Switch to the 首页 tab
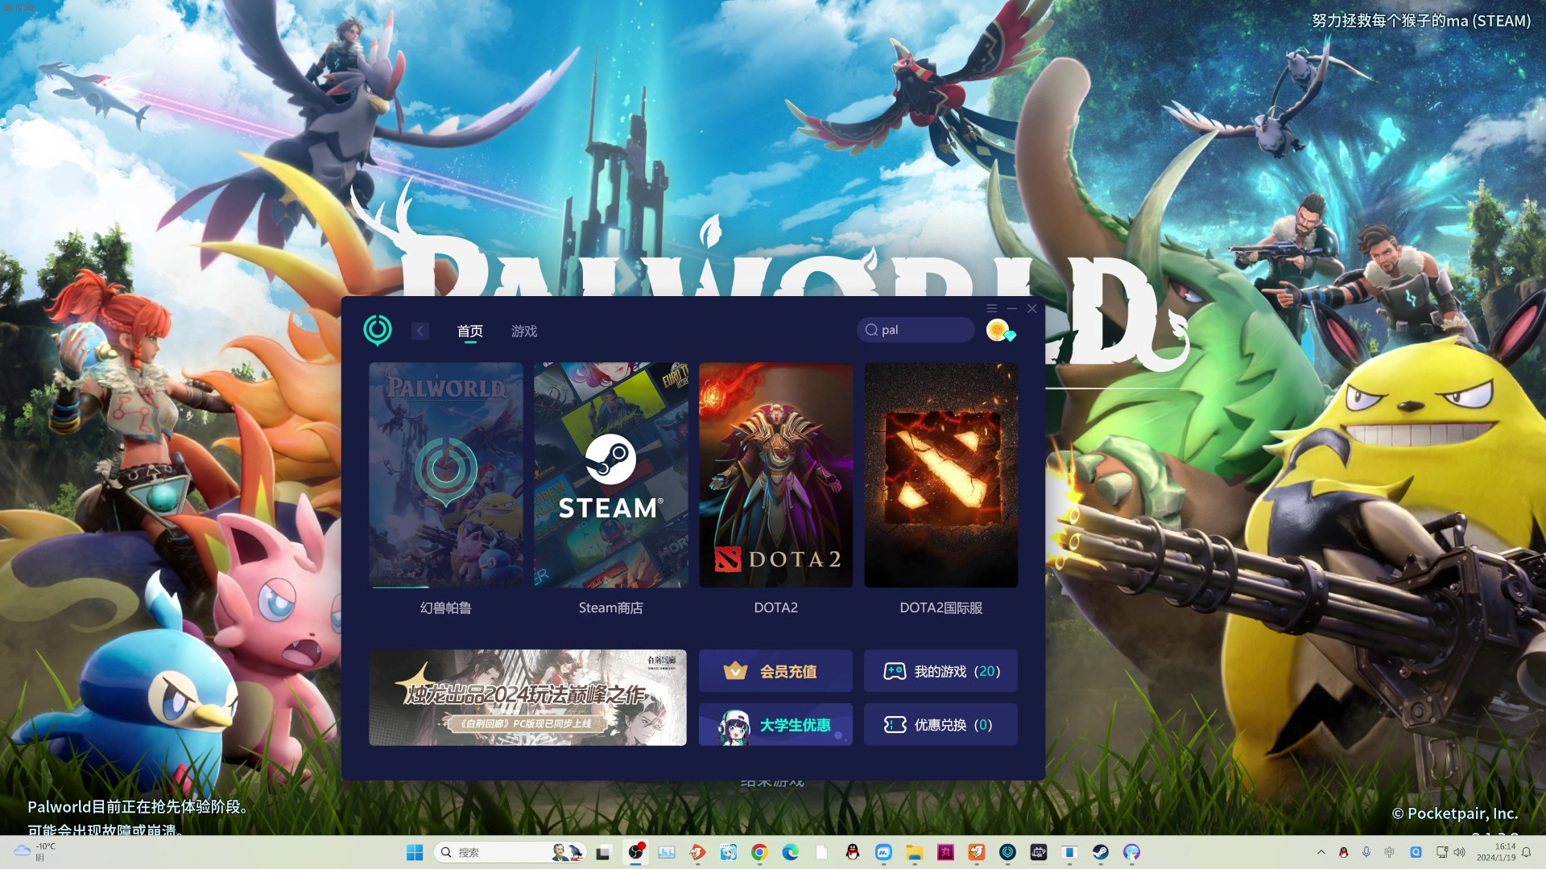 coord(469,331)
